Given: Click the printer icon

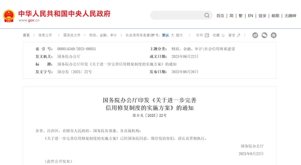Looking at the screenshot, I should [207, 35].
